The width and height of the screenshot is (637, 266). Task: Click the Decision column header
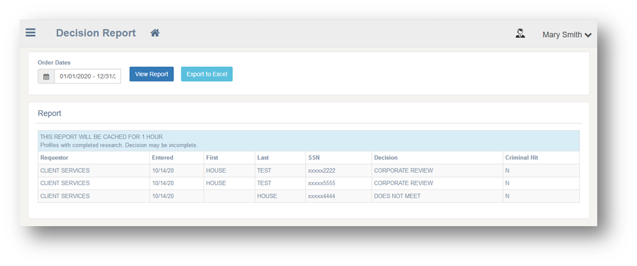[385, 158]
